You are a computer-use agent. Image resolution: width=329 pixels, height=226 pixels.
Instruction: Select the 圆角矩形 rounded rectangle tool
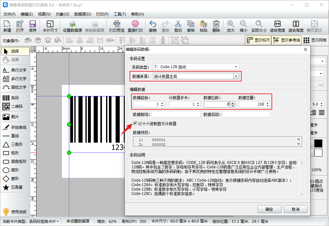[15, 161]
